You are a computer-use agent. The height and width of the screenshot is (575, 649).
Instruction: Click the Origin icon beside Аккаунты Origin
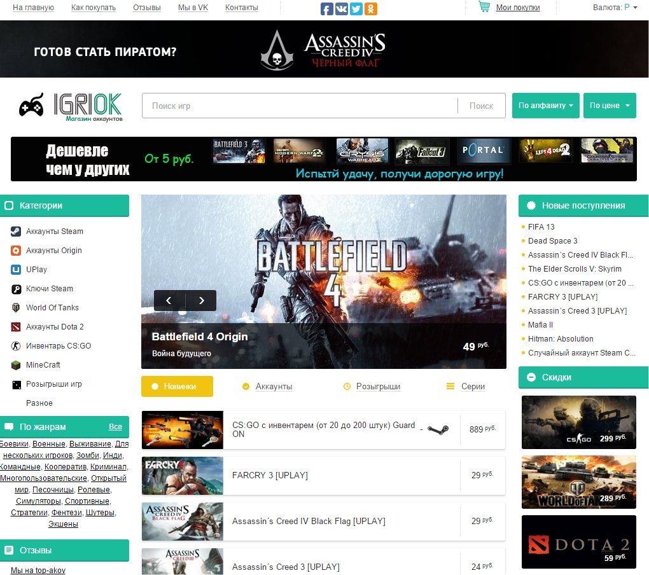click(16, 250)
